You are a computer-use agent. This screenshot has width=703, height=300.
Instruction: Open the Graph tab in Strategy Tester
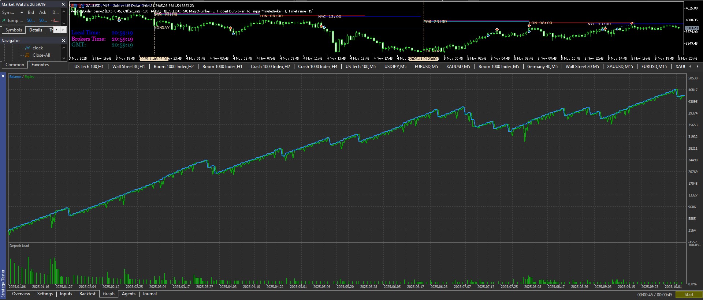pyautogui.click(x=109, y=294)
